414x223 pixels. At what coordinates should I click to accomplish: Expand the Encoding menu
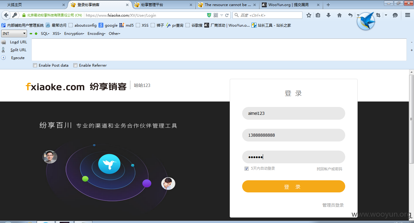(x=96, y=34)
